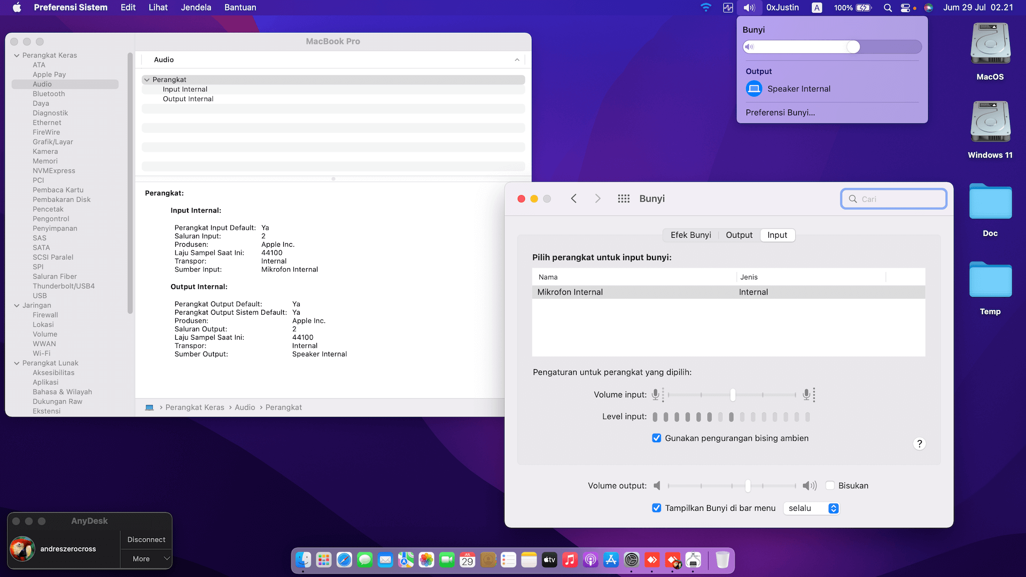Open Notes app in the Dock
This screenshot has width=1026, height=577.
(x=529, y=559)
